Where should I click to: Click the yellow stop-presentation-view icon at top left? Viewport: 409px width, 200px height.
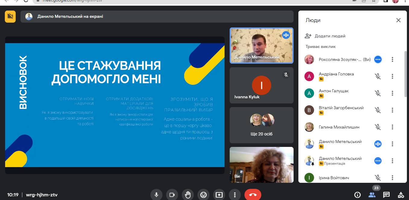coord(10,17)
